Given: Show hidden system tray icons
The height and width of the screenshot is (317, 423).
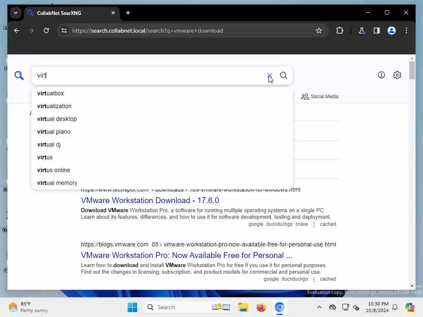Looking at the screenshot, I should coord(319,307).
